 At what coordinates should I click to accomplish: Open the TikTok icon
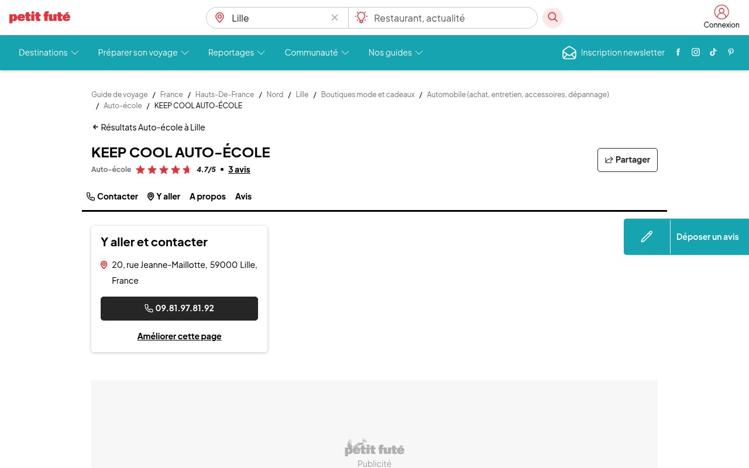pyautogui.click(x=713, y=52)
